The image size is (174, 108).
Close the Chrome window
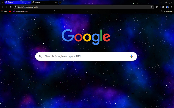[171, 2]
